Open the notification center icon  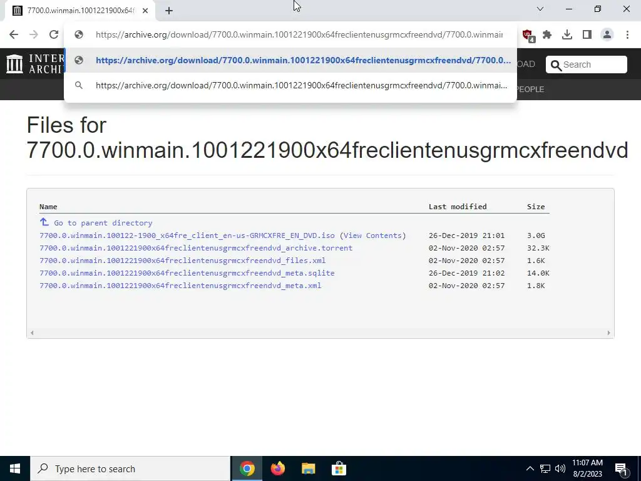pyautogui.click(x=621, y=469)
